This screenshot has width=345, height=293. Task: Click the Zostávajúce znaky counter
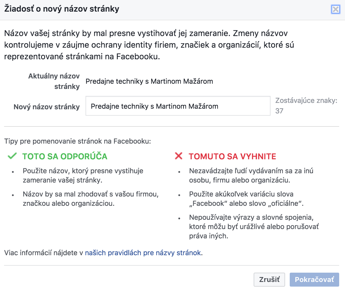point(306,106)
